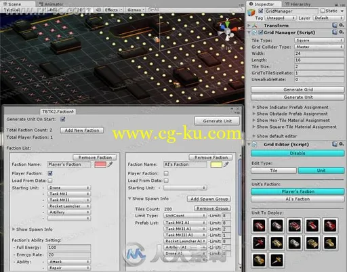Screen dimensions: 347x272
Task: Select the yellow aircraft unit icon
Action: pos(277,260)
